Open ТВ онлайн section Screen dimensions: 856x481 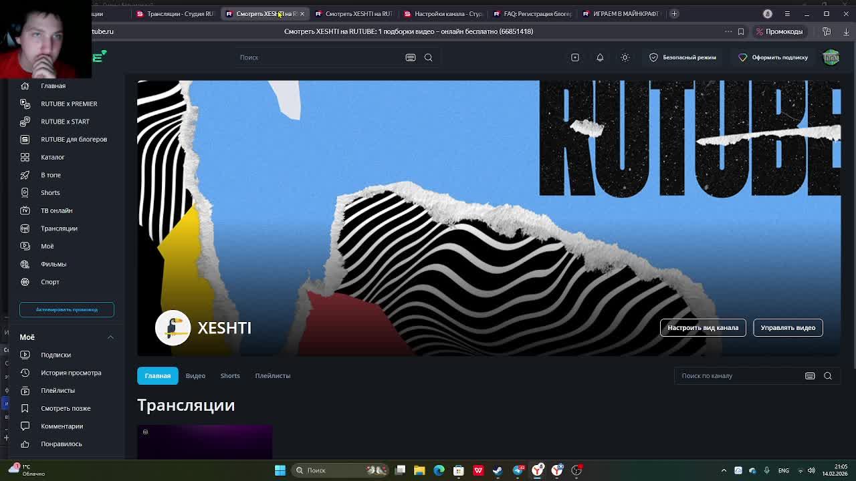56,210
